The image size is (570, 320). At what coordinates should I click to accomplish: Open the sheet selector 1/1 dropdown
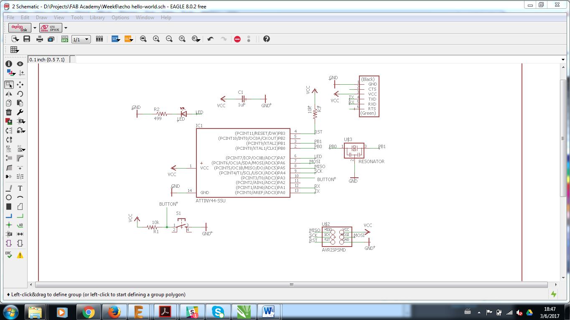coord(81,39)
